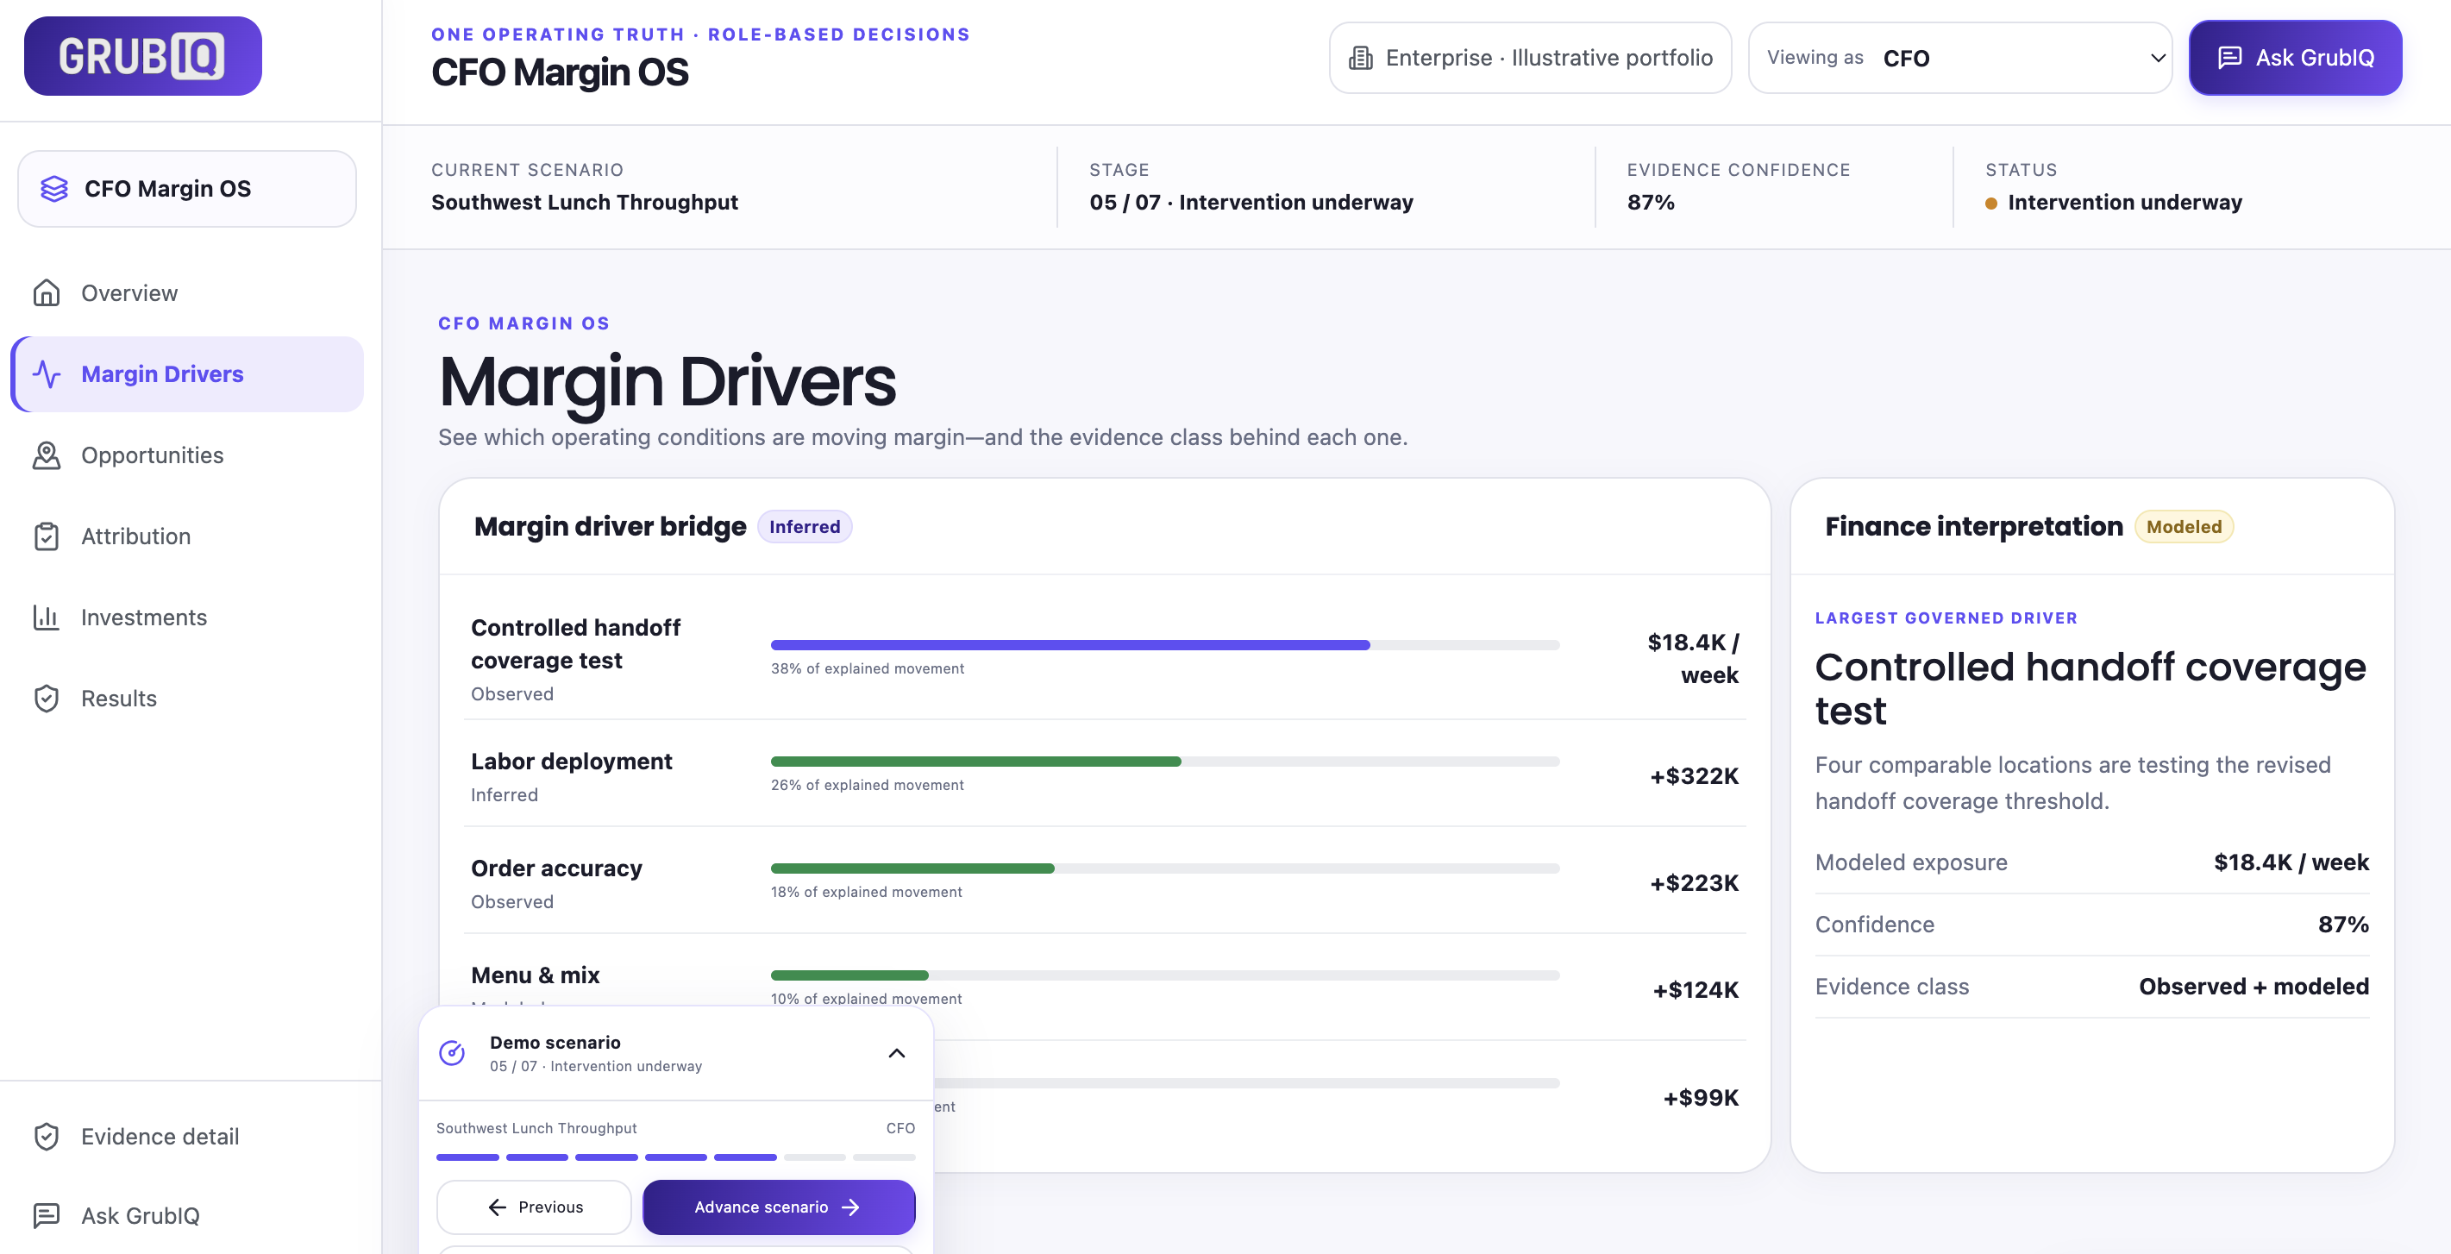Click the Evidence detail shield icon
This screenshot has width=2451, height=1254.
[46, 1136]
